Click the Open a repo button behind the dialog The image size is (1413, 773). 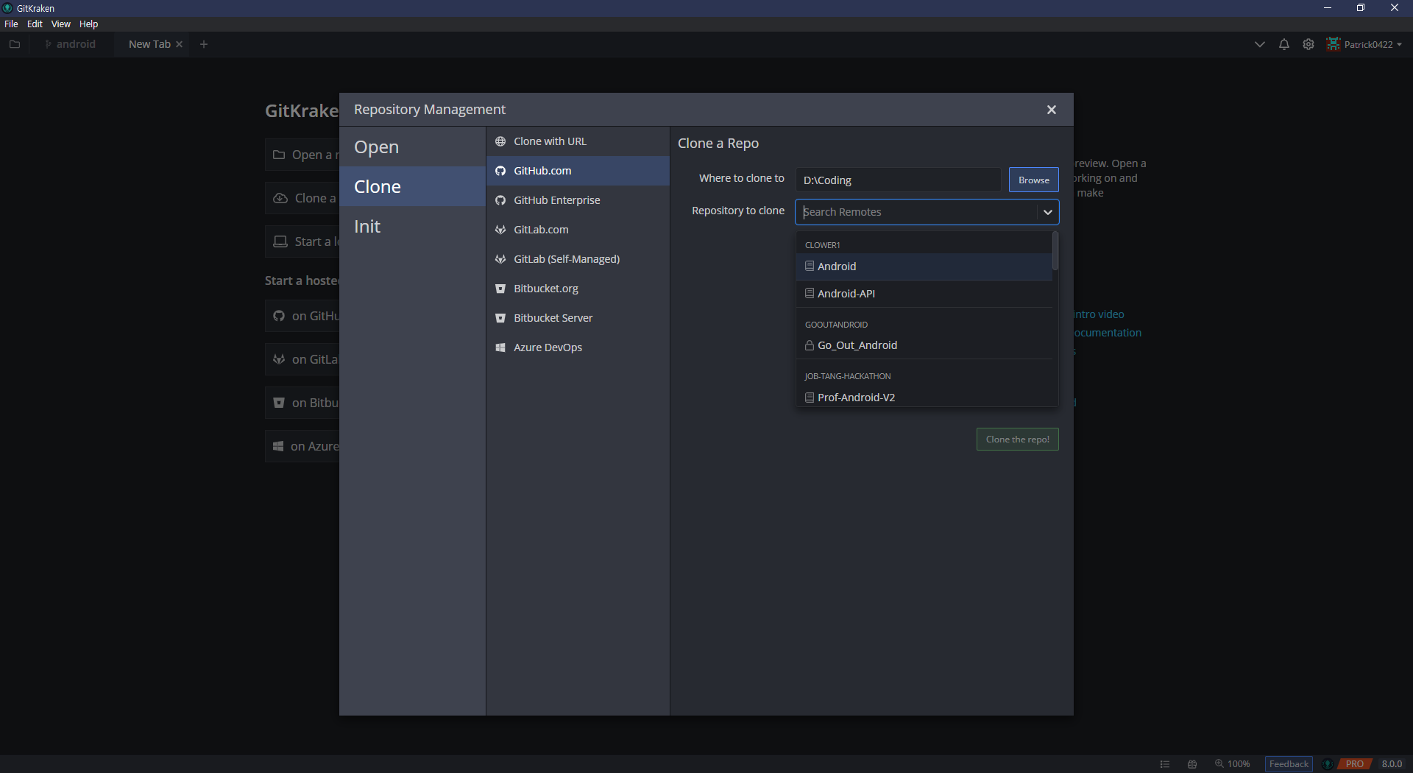tap(302, 155)
